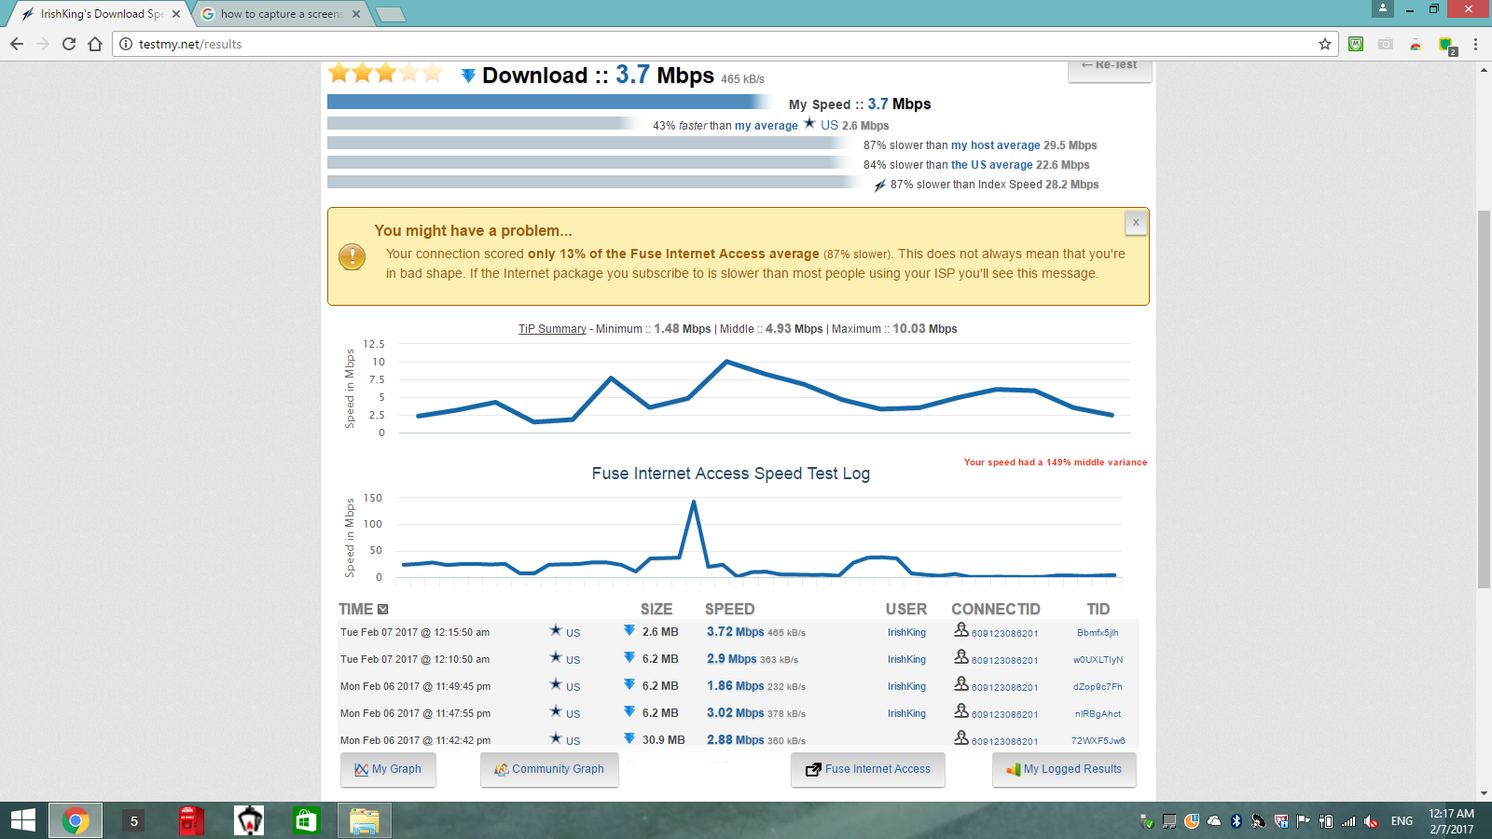Image resolution: width=1492 pixels, height=839 pixels.
Task: Open McAfee WebAdvisor extension icon
Action: tap(1356, 44)
